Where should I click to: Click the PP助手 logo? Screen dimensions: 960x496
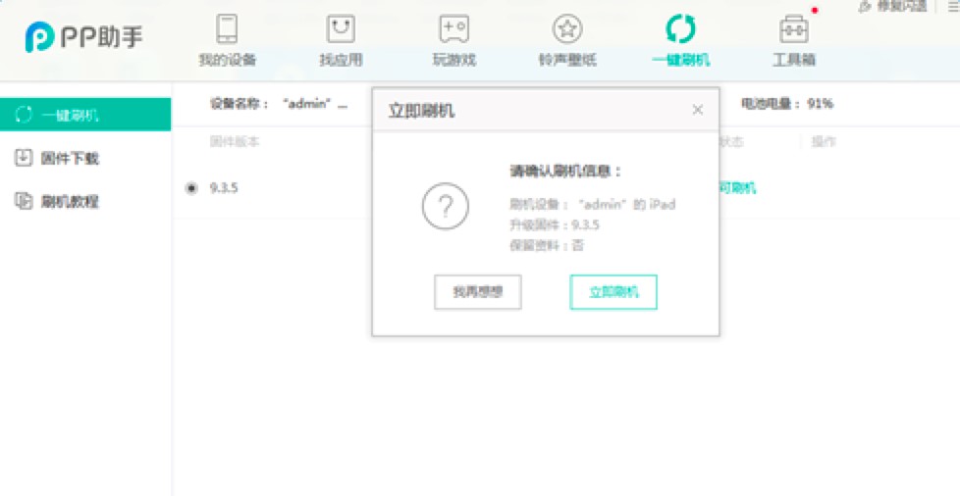(83, 37)
